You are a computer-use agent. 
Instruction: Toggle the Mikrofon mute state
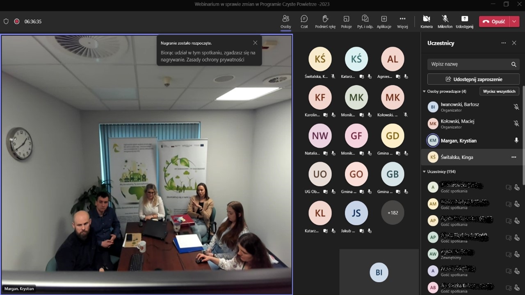[x=445, y=21]
